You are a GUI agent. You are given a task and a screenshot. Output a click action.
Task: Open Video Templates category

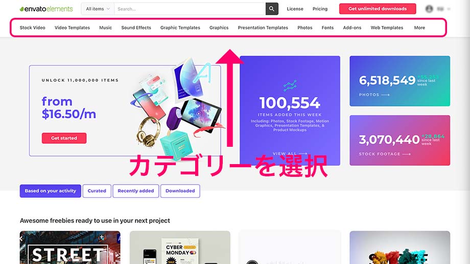(x=72, y=28)
